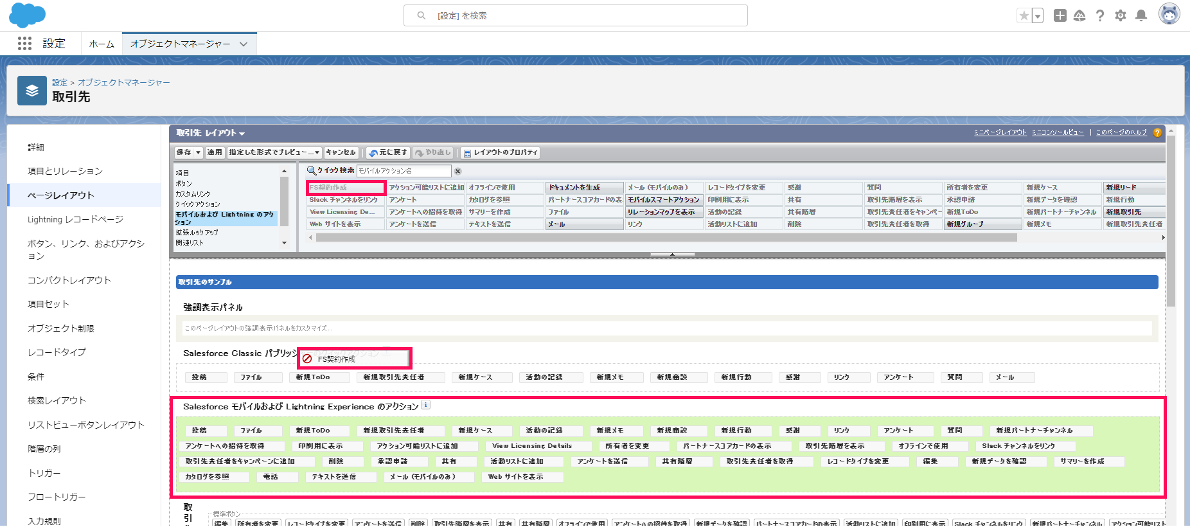Open レコードタイプ in the sidebar
The width and height of the screenshot is (1190, 527).
pyautogui.click(x=57, y=352)
